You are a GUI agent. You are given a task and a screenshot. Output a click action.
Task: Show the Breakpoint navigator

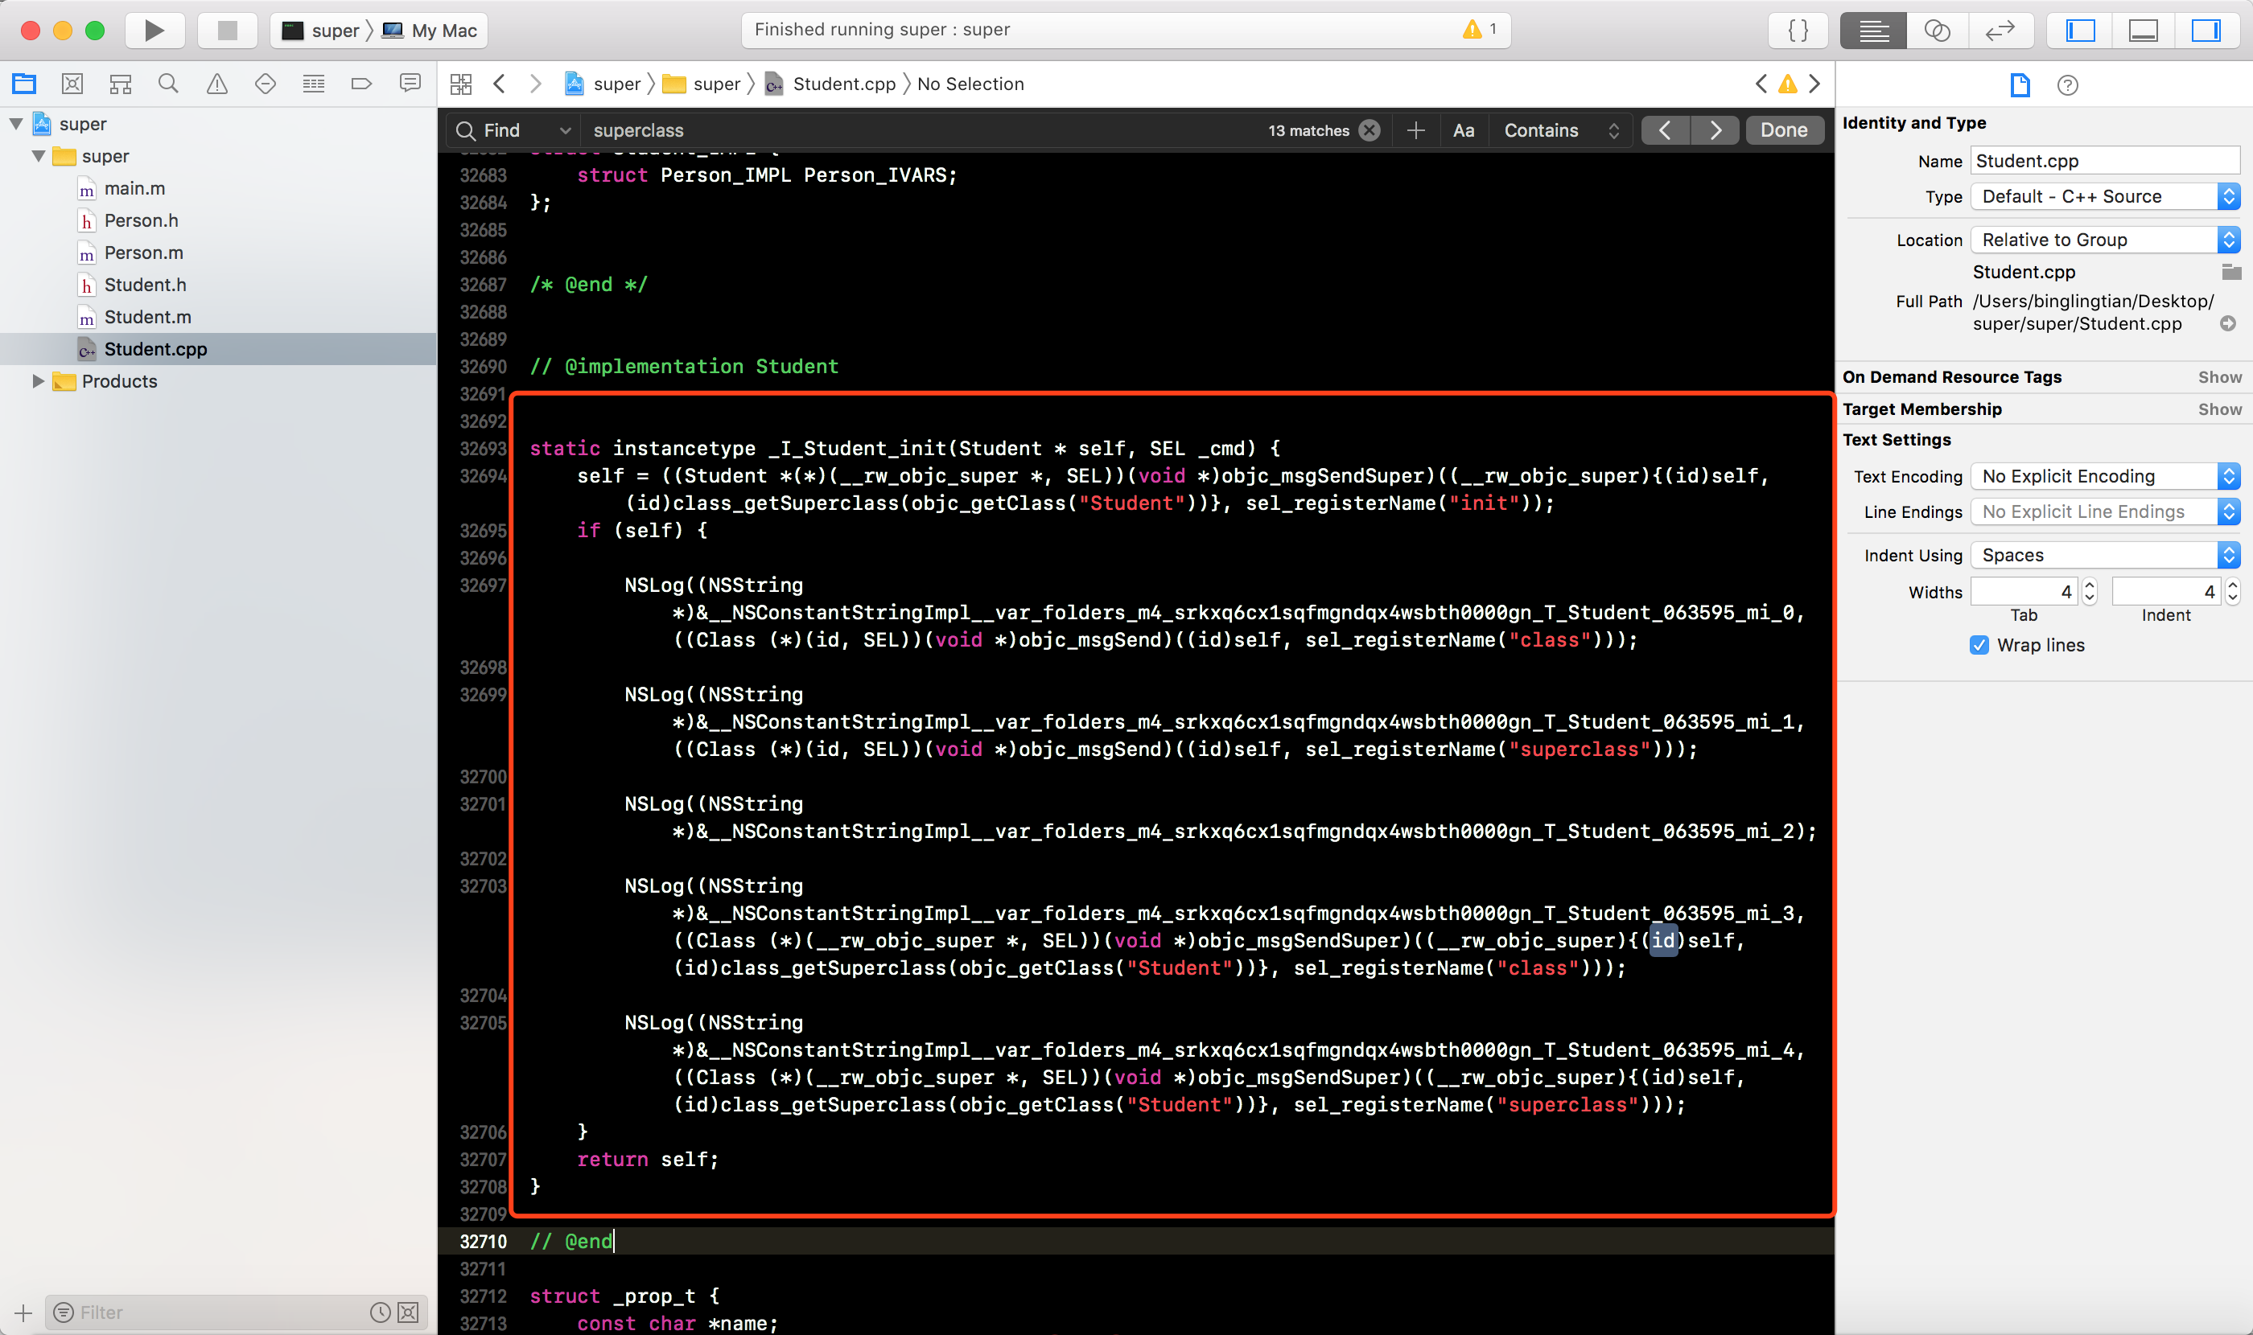coord(361,84)
